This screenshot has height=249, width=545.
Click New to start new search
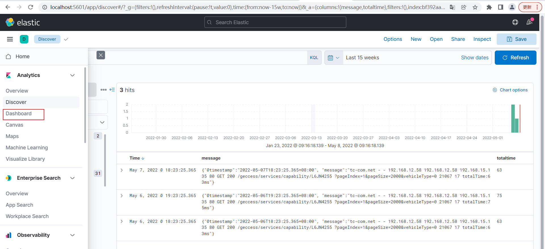click(416, 39)
